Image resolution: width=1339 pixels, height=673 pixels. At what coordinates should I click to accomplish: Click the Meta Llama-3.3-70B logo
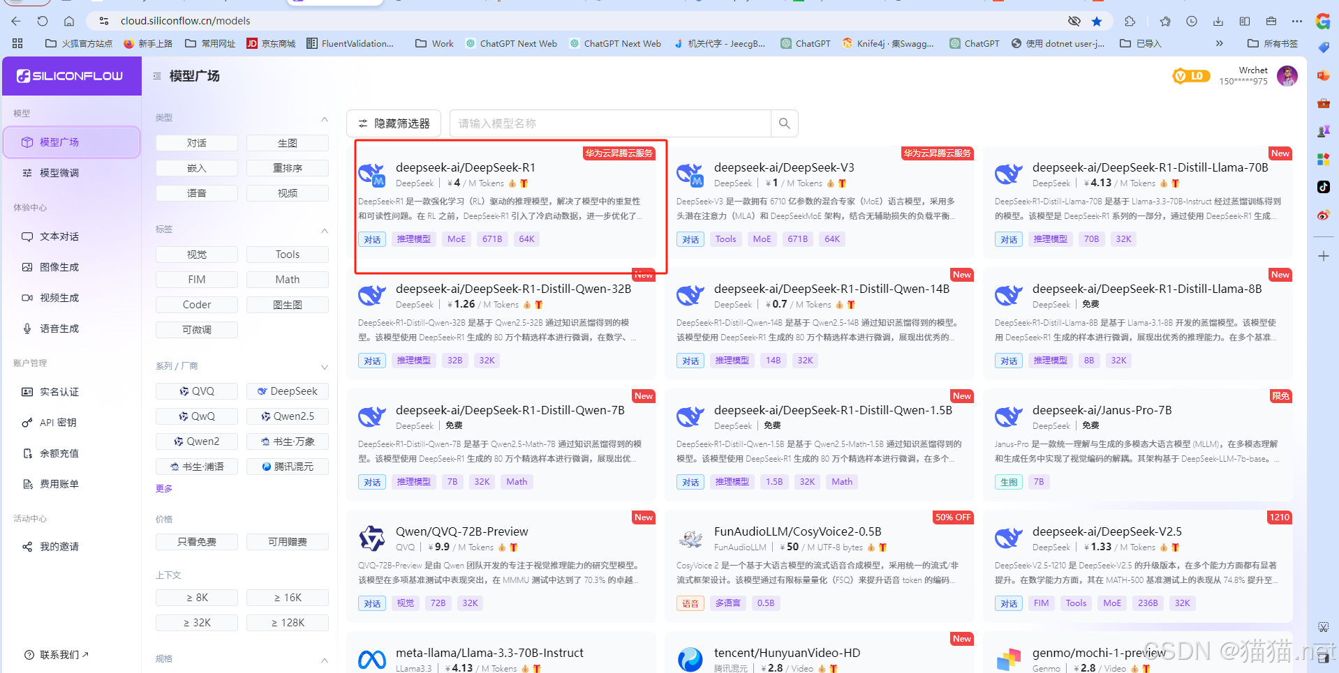point(372,659)
